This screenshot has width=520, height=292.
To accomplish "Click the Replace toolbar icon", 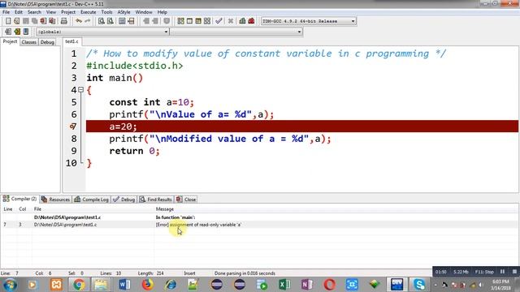I will coord(110,21).
